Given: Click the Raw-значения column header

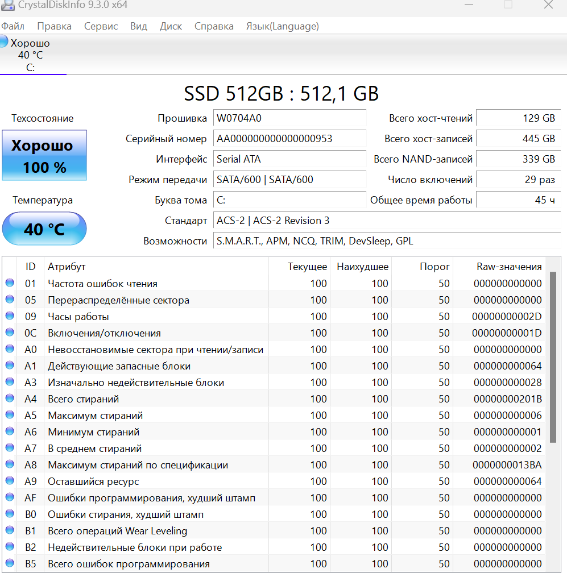Looking at the screenshot, I should 508,266.
